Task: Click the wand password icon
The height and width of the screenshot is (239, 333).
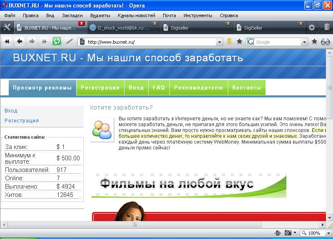Action: tap(69, 41)
